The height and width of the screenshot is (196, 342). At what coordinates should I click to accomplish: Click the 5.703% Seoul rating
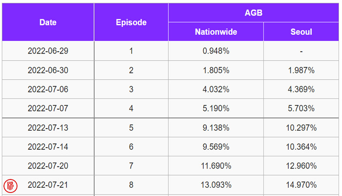[301, 108]
